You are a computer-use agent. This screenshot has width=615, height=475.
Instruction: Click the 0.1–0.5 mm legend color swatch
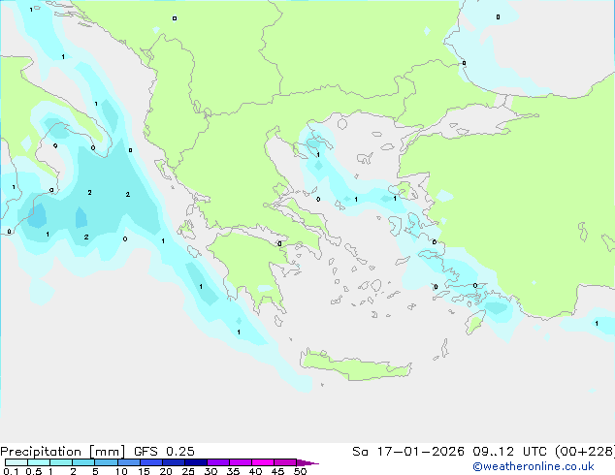click(x=16, y=462)
